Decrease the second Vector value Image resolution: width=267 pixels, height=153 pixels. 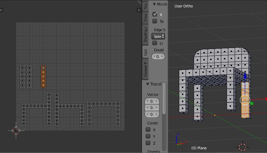[147, 108]
